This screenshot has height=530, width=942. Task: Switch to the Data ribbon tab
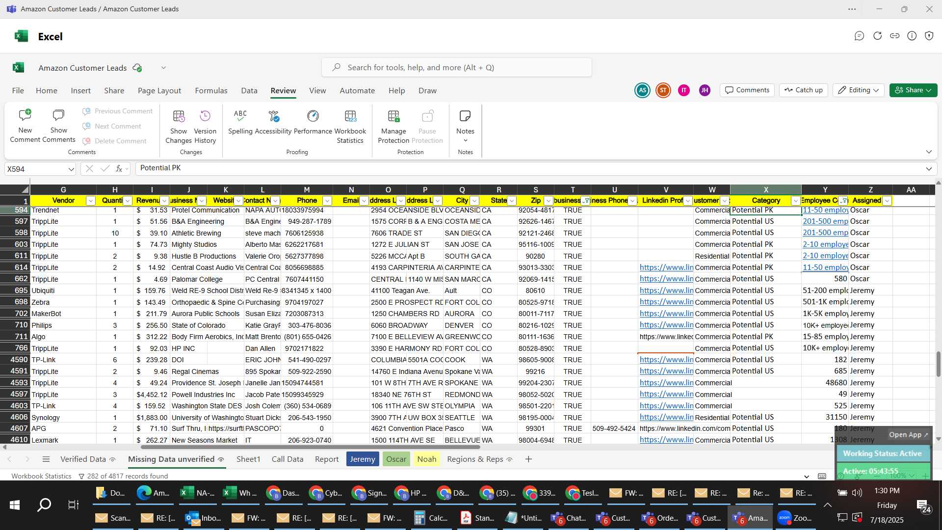pos(249,91)
